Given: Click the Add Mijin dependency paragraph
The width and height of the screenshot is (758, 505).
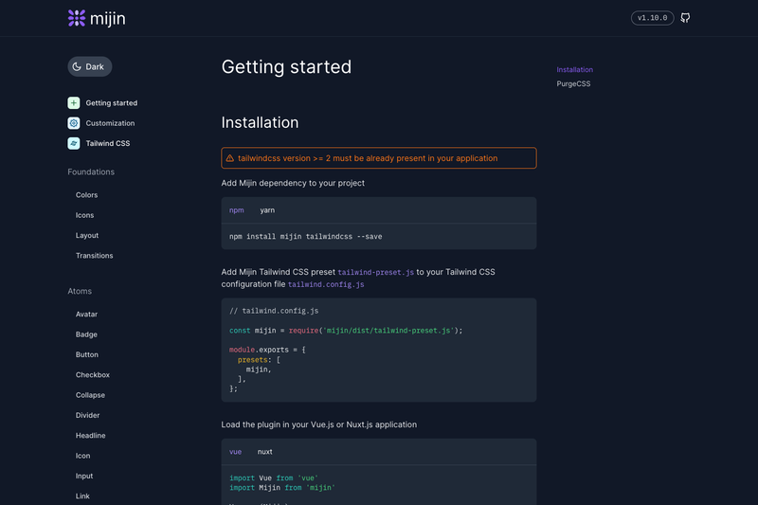Looking at the screenshot, I should (293, 183).
